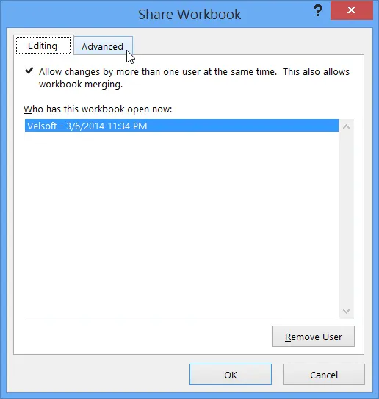Click the blank panel area left of Remove User
This screenshot has width=379, height=399.
tap(142, 337)
